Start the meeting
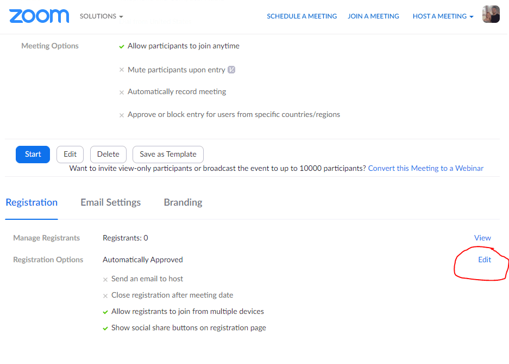 [x=33, y=154]
